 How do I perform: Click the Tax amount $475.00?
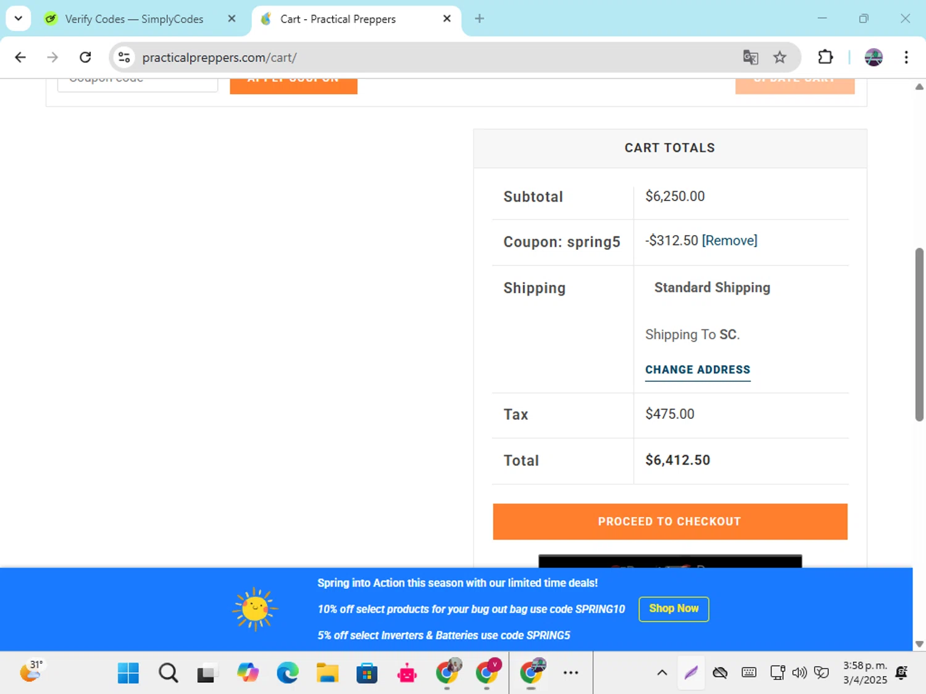click(670, 414)
